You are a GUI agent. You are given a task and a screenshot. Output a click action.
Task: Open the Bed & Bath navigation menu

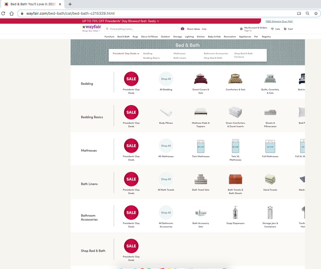(124, 37)
